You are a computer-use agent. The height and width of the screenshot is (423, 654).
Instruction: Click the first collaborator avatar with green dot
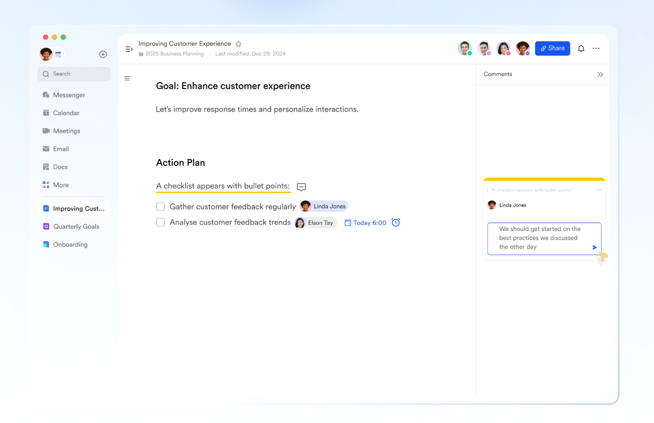[x=465, y=48]
